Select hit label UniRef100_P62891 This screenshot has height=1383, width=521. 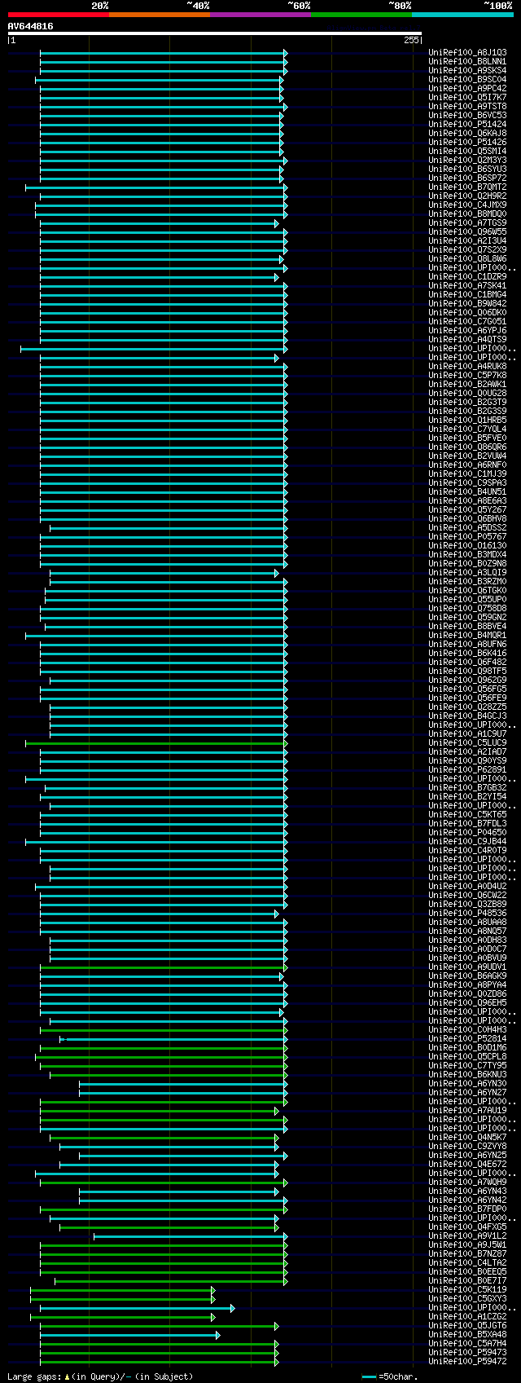point(467,770)
